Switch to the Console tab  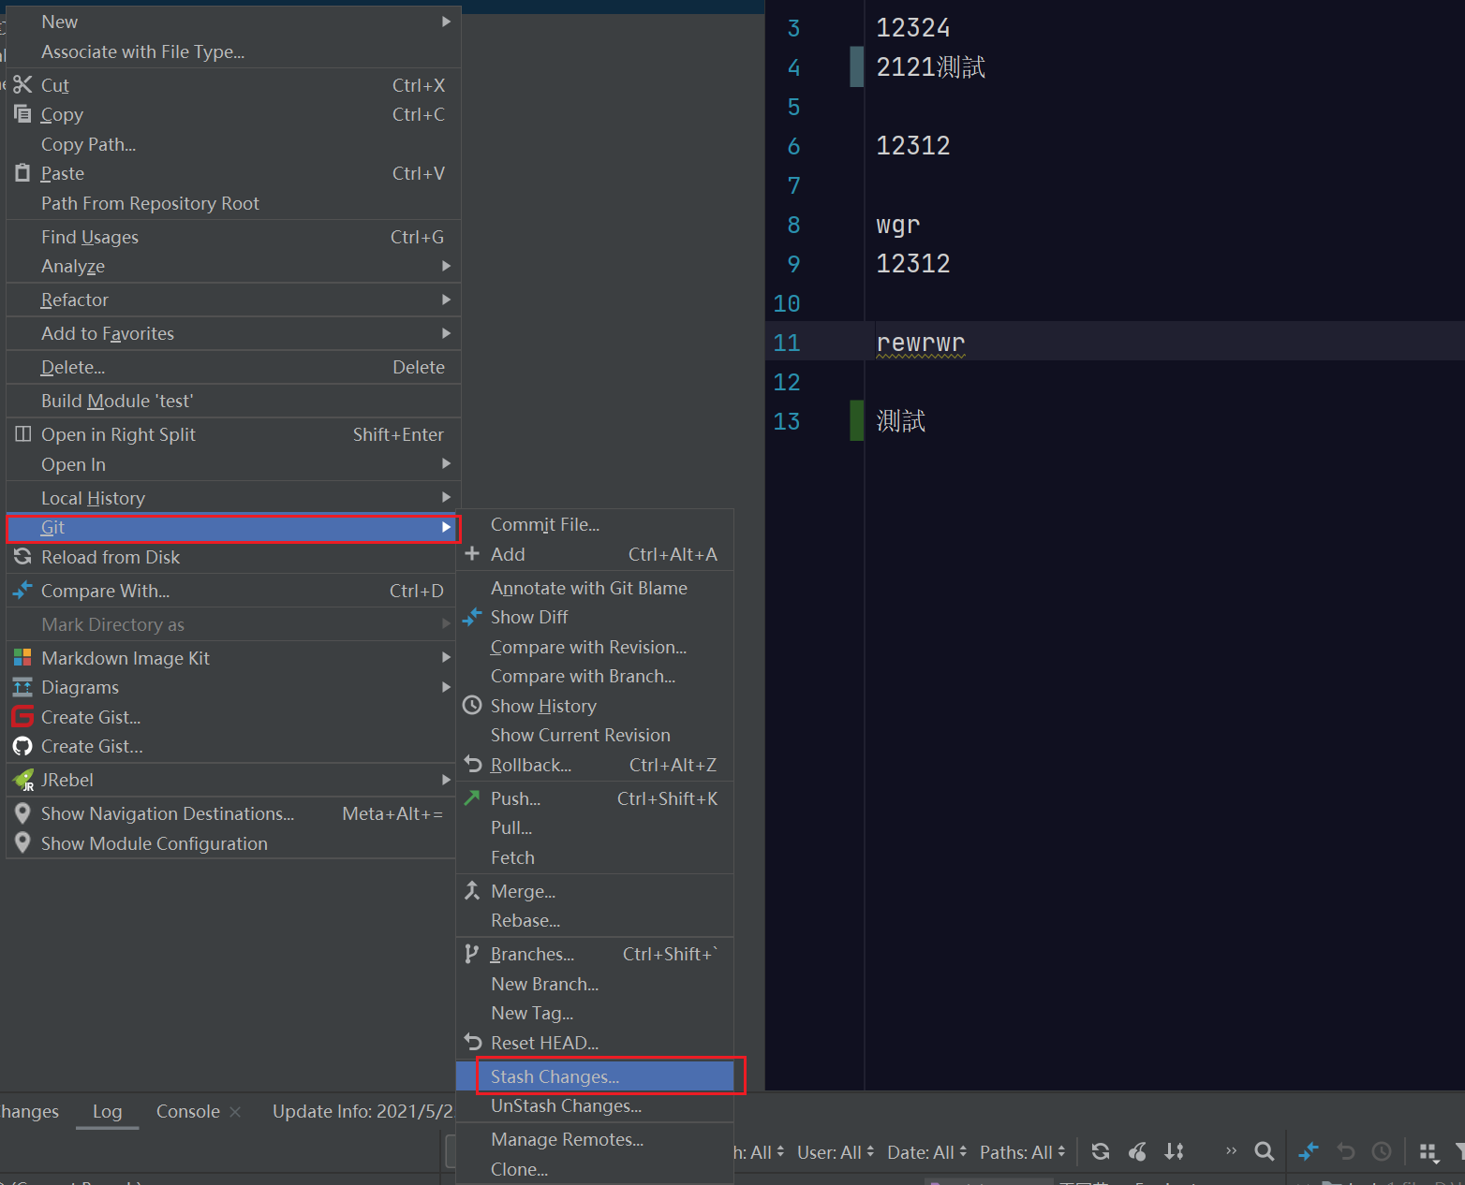coord(187,1111)
